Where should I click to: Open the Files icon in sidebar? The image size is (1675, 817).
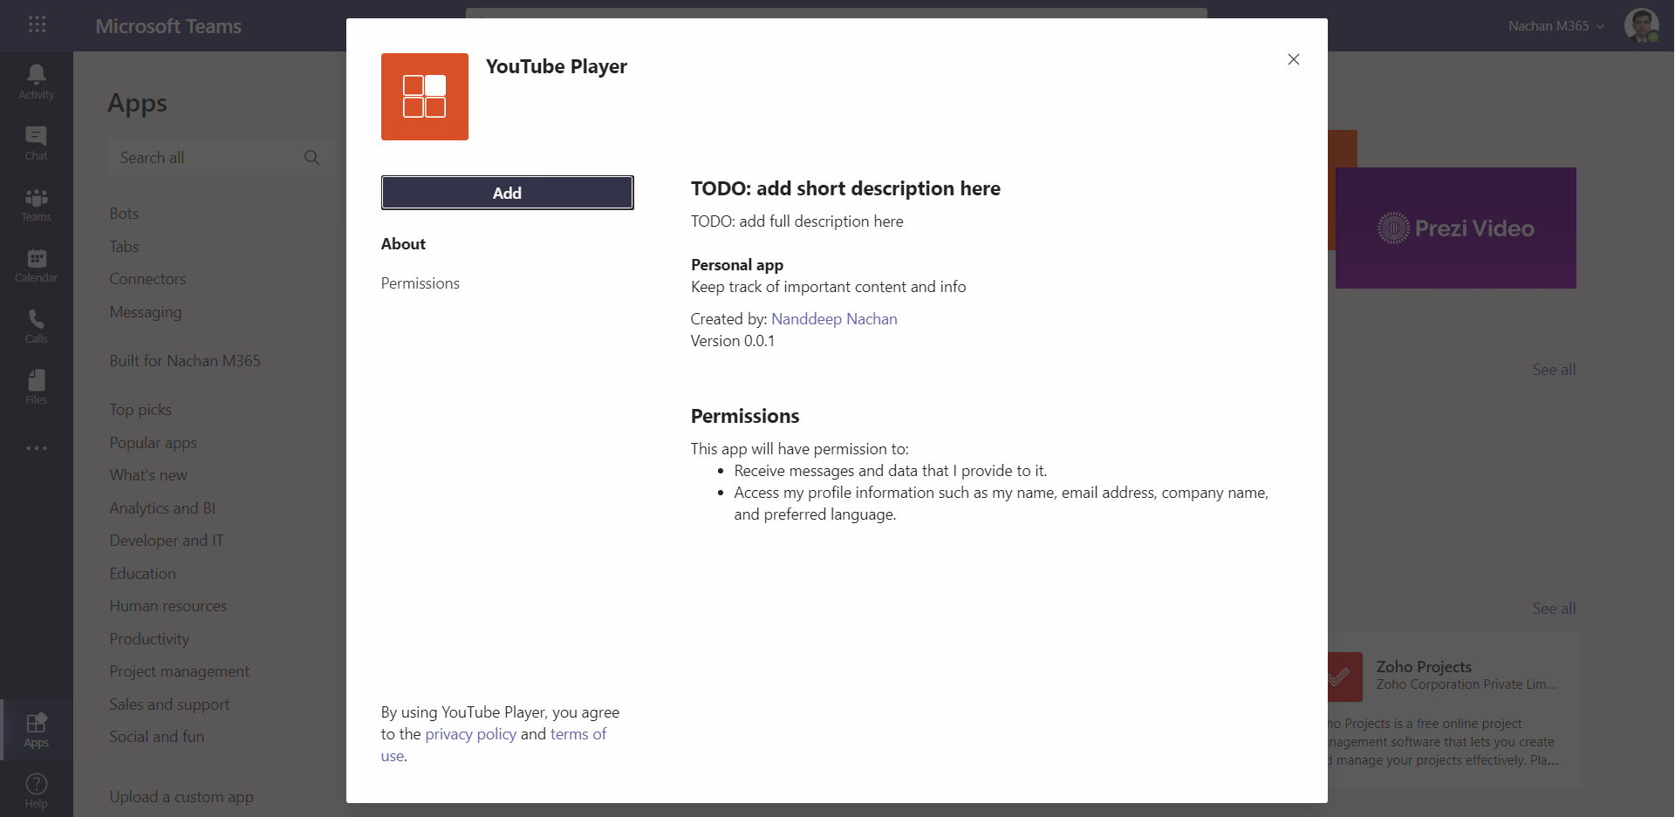36,387
